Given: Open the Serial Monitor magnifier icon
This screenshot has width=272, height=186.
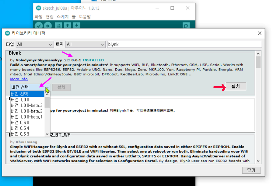Looking at the screenshot, I should click(186, 26).
